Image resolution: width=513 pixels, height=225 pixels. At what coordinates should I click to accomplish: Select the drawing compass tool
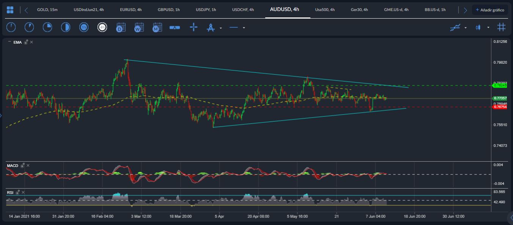(211, 27)
